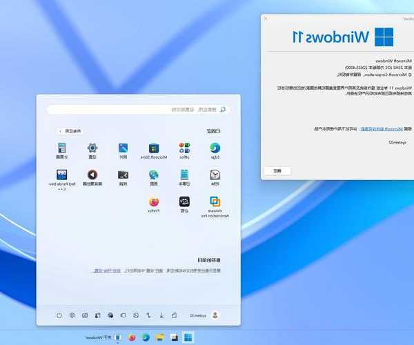This screenshot has width=414, height=345.
Task: Click the Power icon in Start menu footer
Action: 59,315
